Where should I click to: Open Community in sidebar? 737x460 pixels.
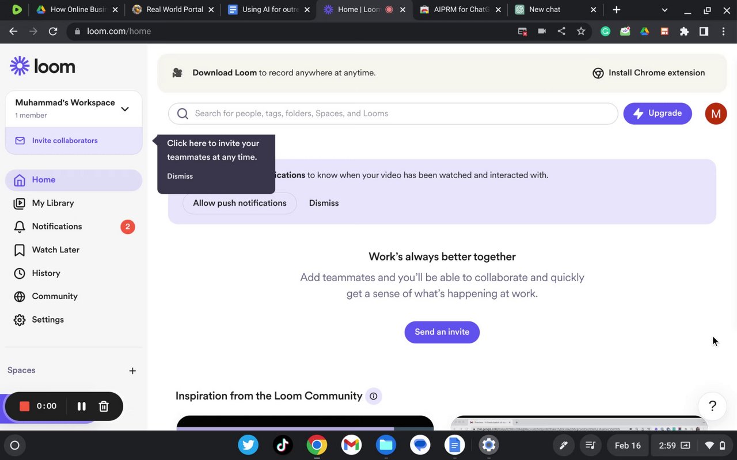click(x=74, y=296)
